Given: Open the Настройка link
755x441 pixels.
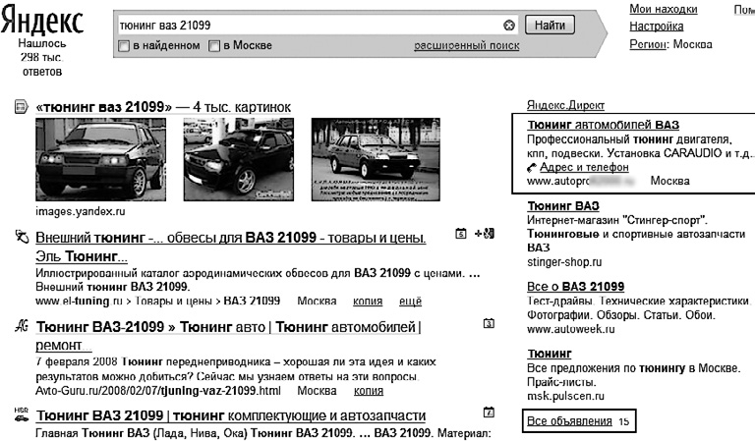Looking at the screenshot, I should [x=657, y=27].
